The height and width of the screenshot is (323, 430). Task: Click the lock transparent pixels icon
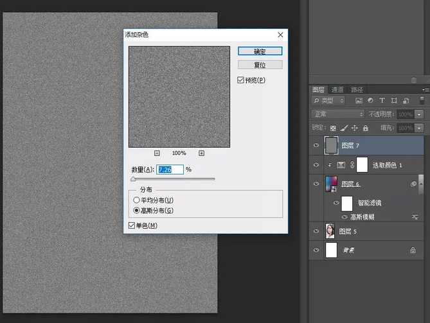coord(333,128)
